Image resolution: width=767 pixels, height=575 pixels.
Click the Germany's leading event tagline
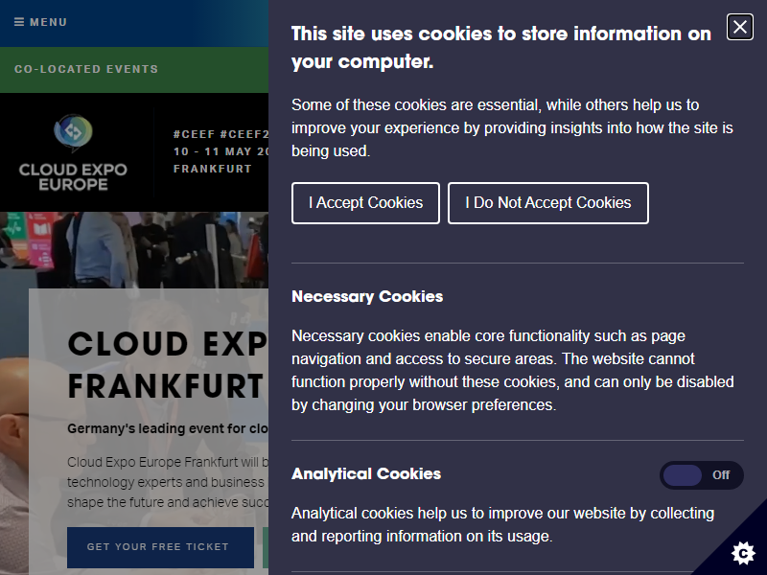168,428
